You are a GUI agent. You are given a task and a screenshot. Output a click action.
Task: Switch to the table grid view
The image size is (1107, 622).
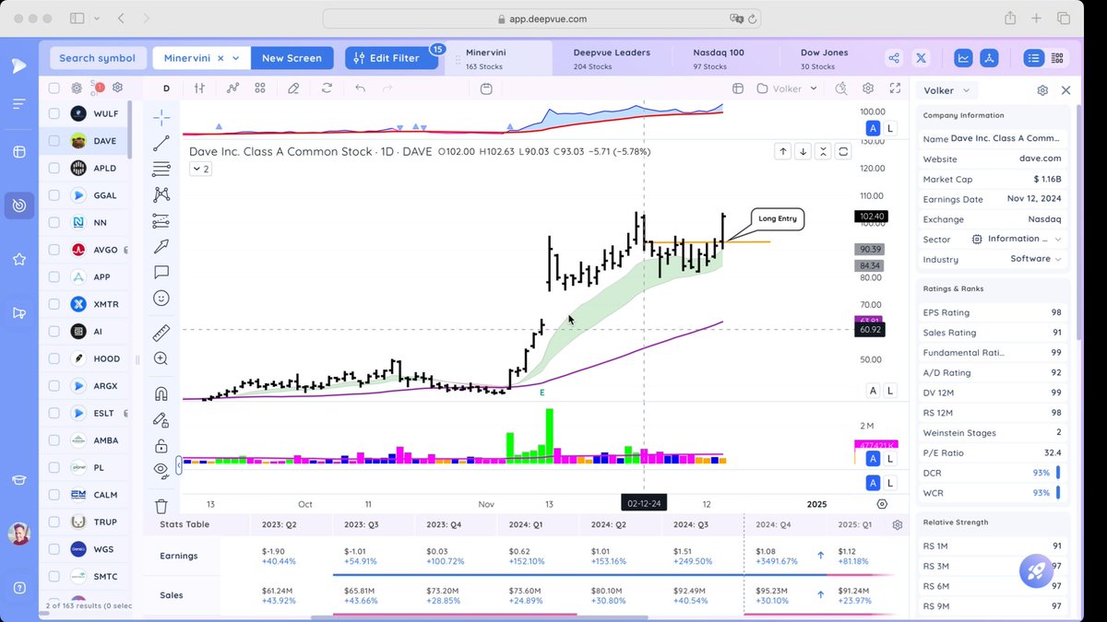tap(1056, 58)
